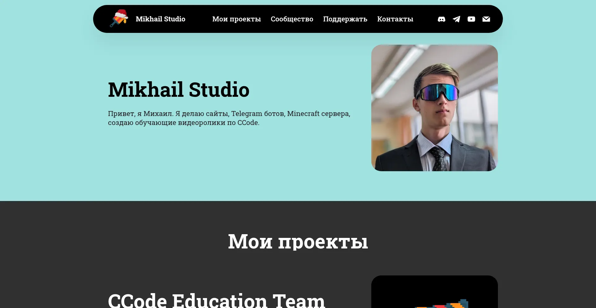The image size is (596, 308).
Task: Click the Мои проекты section heading
Action: [298, 241]
